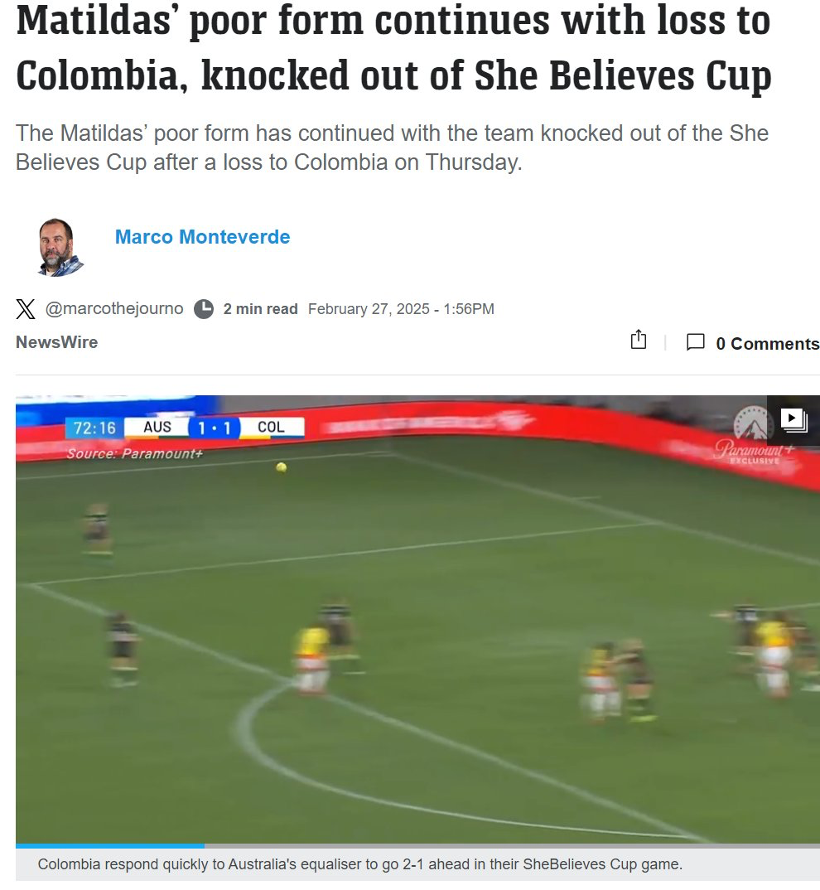Open the 0 Comments section
820x890 pixels.
pyautogui.click(x=767, y=343)
